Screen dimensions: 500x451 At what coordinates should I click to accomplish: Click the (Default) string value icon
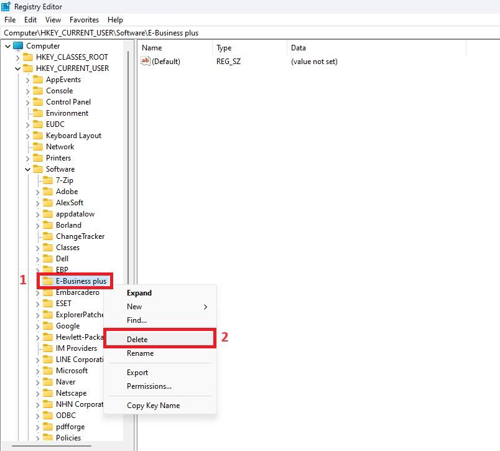tap(146, 62)
